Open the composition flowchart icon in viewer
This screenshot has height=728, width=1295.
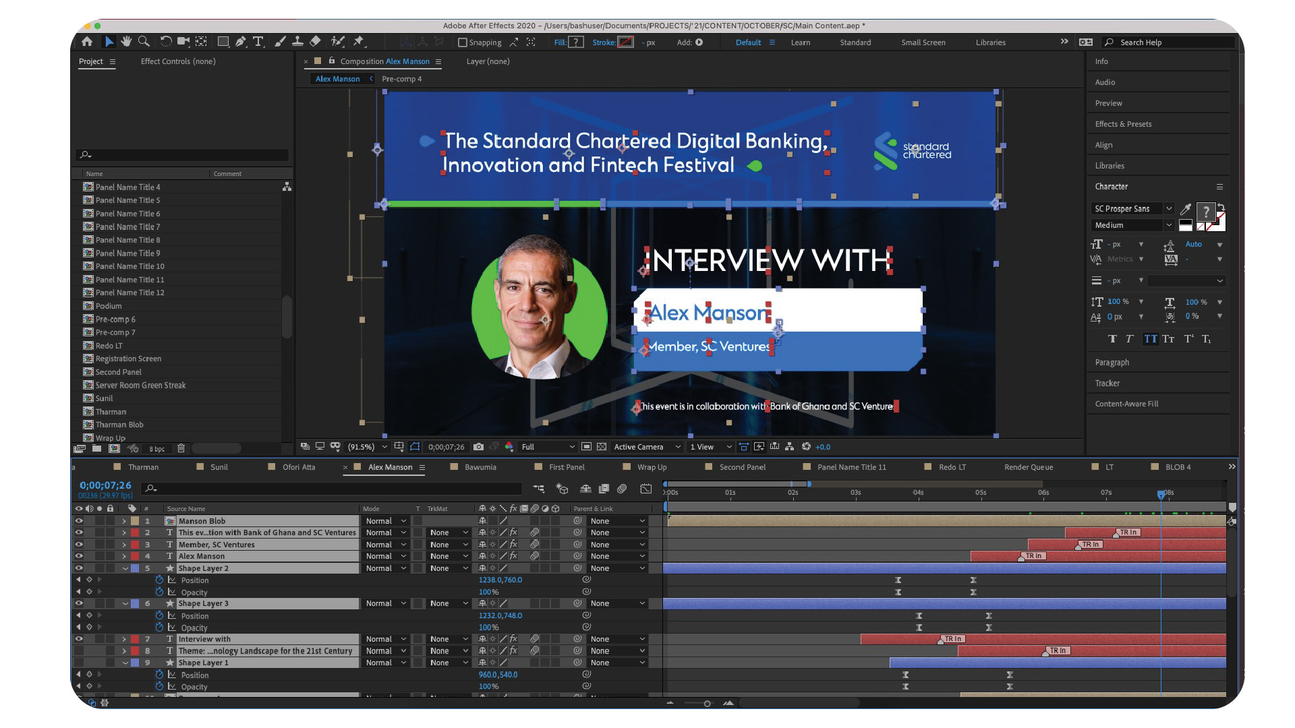789,447
